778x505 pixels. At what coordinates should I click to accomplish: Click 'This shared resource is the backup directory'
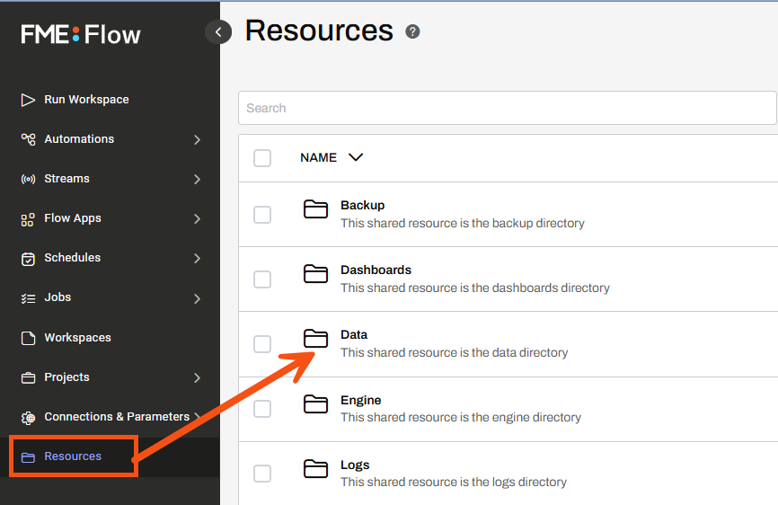463,223
